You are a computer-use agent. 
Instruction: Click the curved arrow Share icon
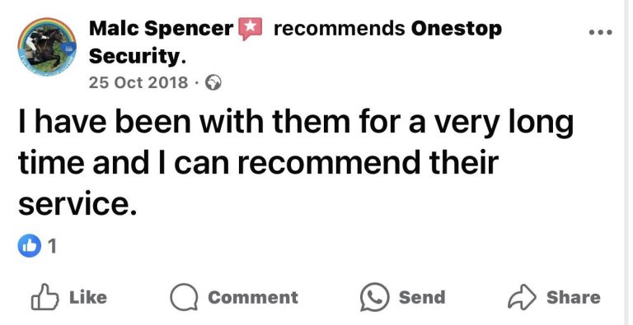[522, 297]
